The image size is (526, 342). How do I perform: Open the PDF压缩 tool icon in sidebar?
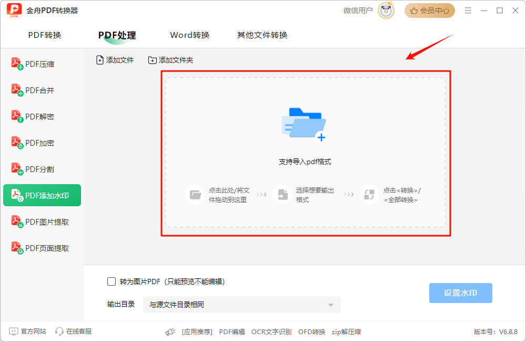[17, 64]
